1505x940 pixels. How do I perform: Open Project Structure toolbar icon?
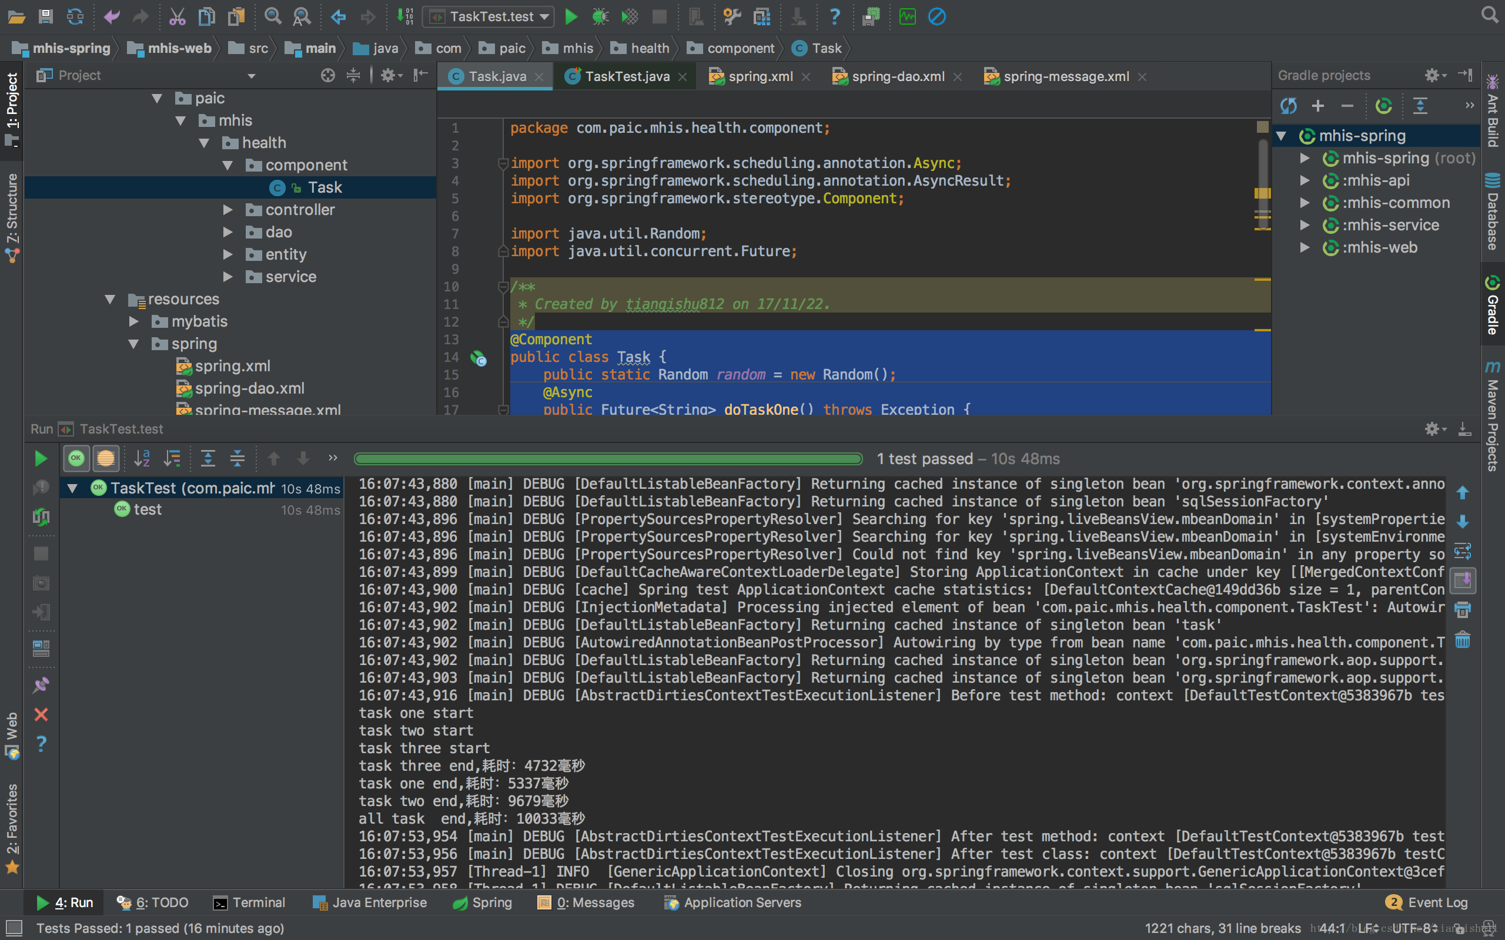click(x=762, y=17)
